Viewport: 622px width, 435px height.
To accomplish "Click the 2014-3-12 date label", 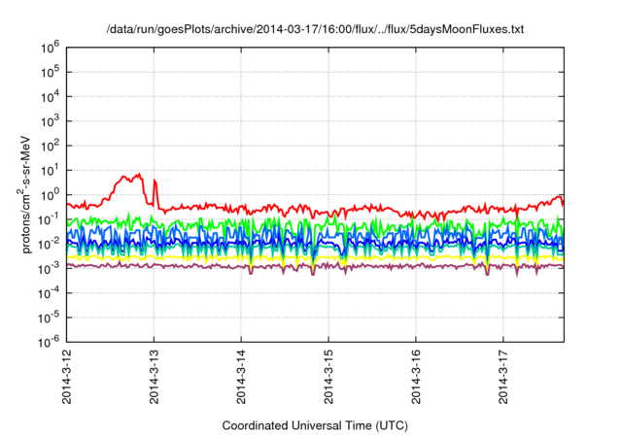I will (x=67, y=377).
